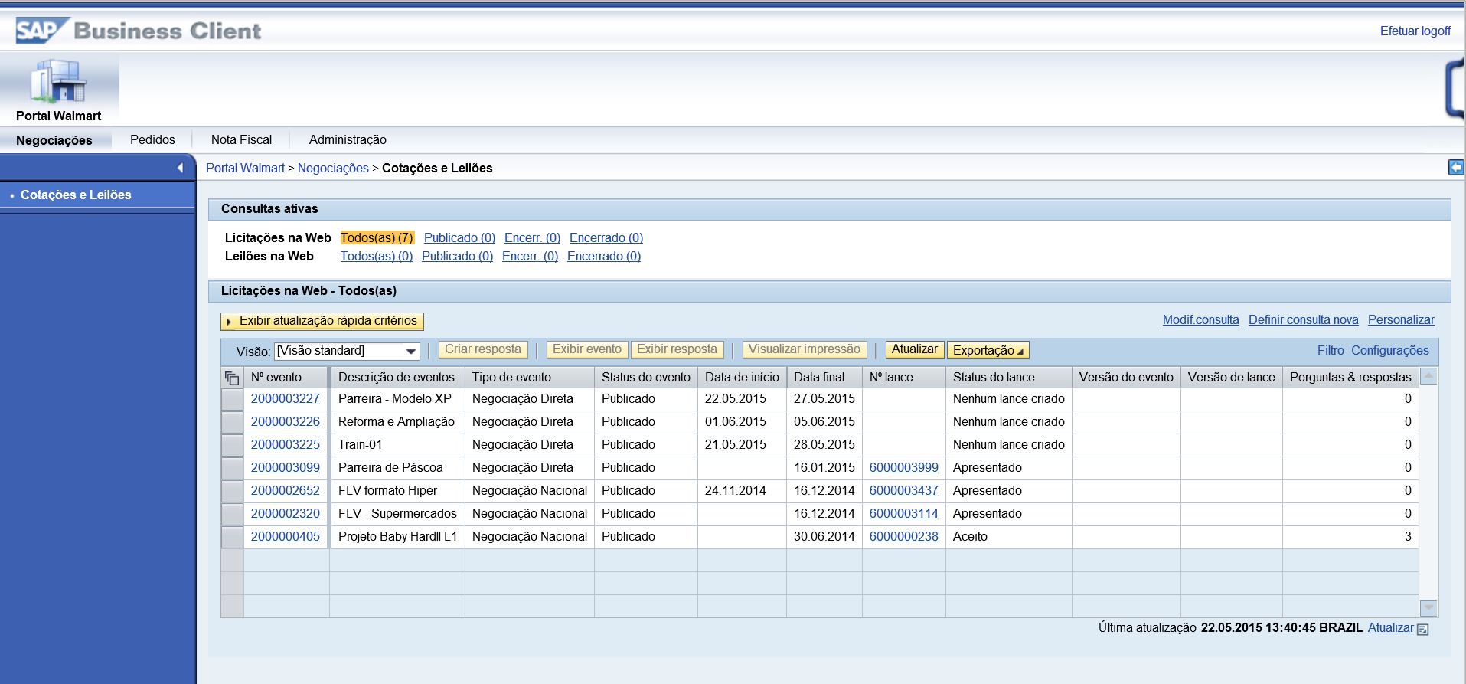Viewport: 1466px width, 684px height.
Task: Open the Configurações link
Action: (x=1389, y=350)
